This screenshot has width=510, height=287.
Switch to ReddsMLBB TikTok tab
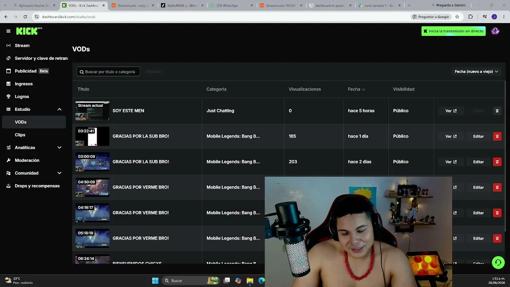click(x=182, y=6)
